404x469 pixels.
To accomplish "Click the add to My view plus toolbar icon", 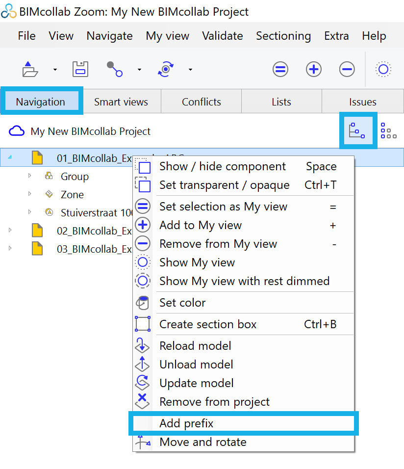I will (314, 69).
